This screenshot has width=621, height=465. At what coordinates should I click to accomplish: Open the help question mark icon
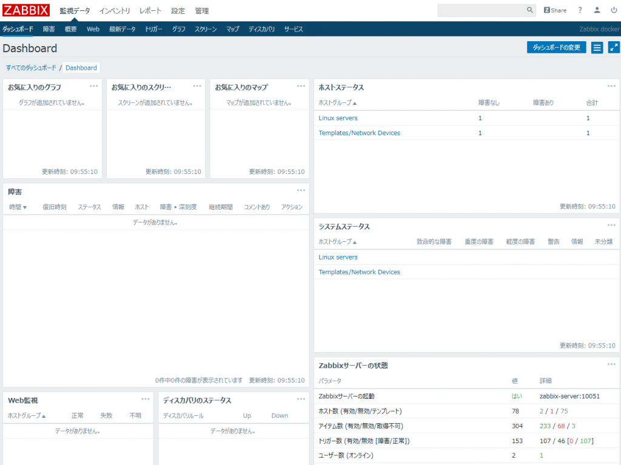point(580,10)
